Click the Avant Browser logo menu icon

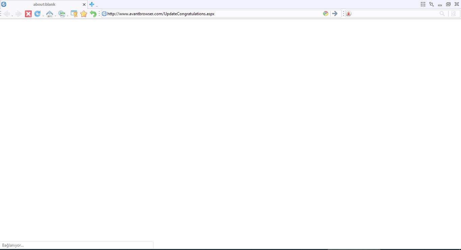point(4,4)
